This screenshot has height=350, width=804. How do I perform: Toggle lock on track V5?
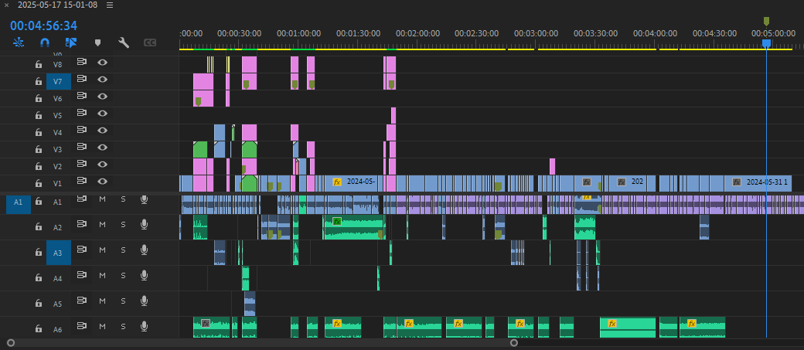39,115
